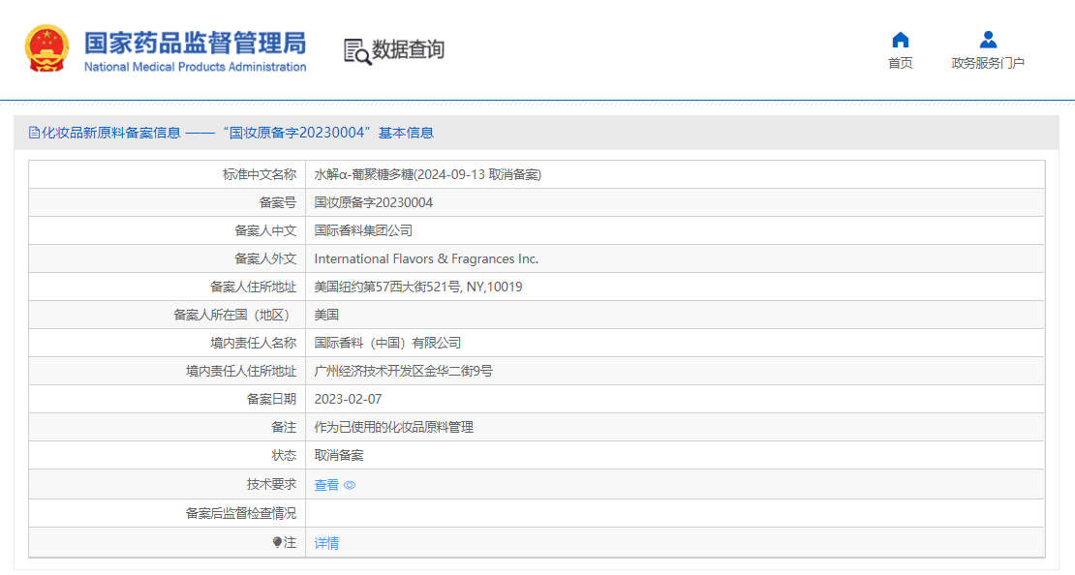This screenshot has height=575, width=1075.
Task: Click the 取消备案 status value
Action: [338, 455]
